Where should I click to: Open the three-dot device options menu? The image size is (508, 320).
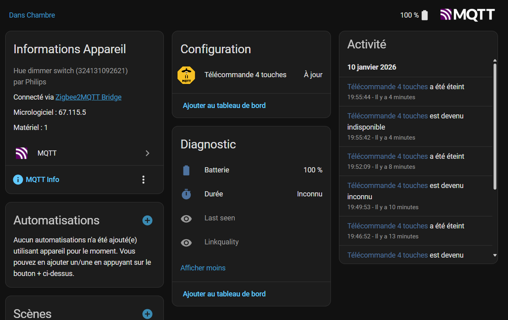[x=143, y=180]
